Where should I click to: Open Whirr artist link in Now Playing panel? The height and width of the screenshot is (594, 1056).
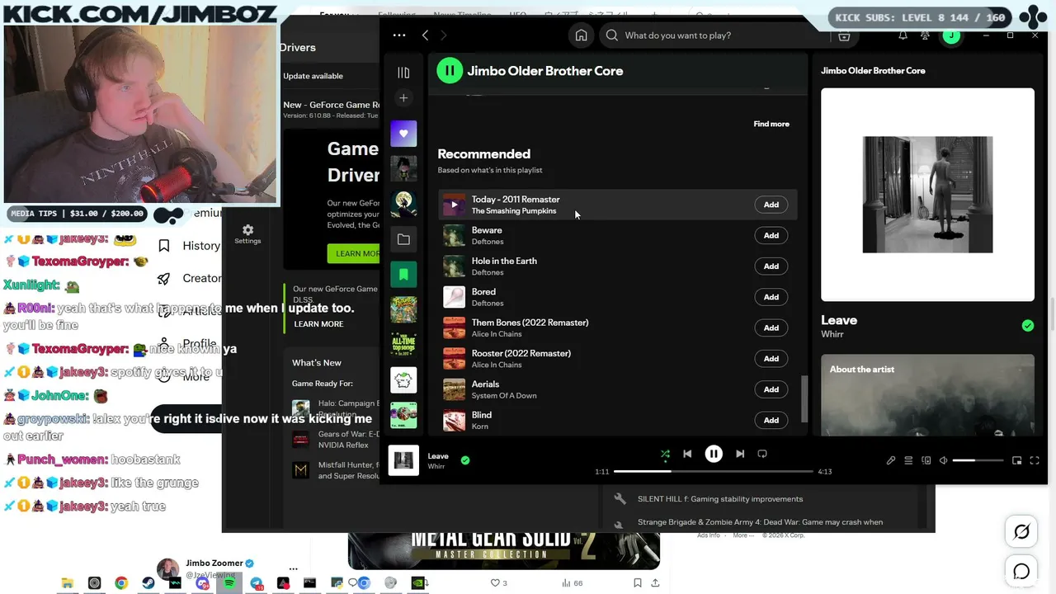832,335
